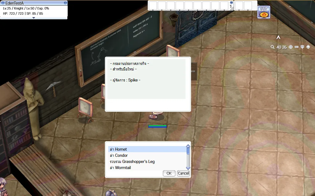The width and height of the screenshot is (315, 196).
Task: Click the hotkey bar resize grip
Action: click(232, 8)
